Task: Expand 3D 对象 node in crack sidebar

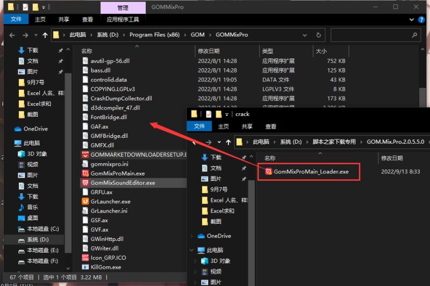Action: click(x=195, y=261)
